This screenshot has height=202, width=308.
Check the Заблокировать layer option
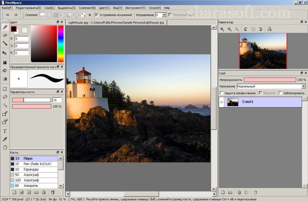[x=280, y=93]
